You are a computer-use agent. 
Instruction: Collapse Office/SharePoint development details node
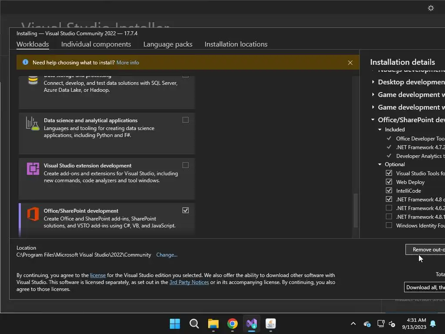tap(373, 120)
